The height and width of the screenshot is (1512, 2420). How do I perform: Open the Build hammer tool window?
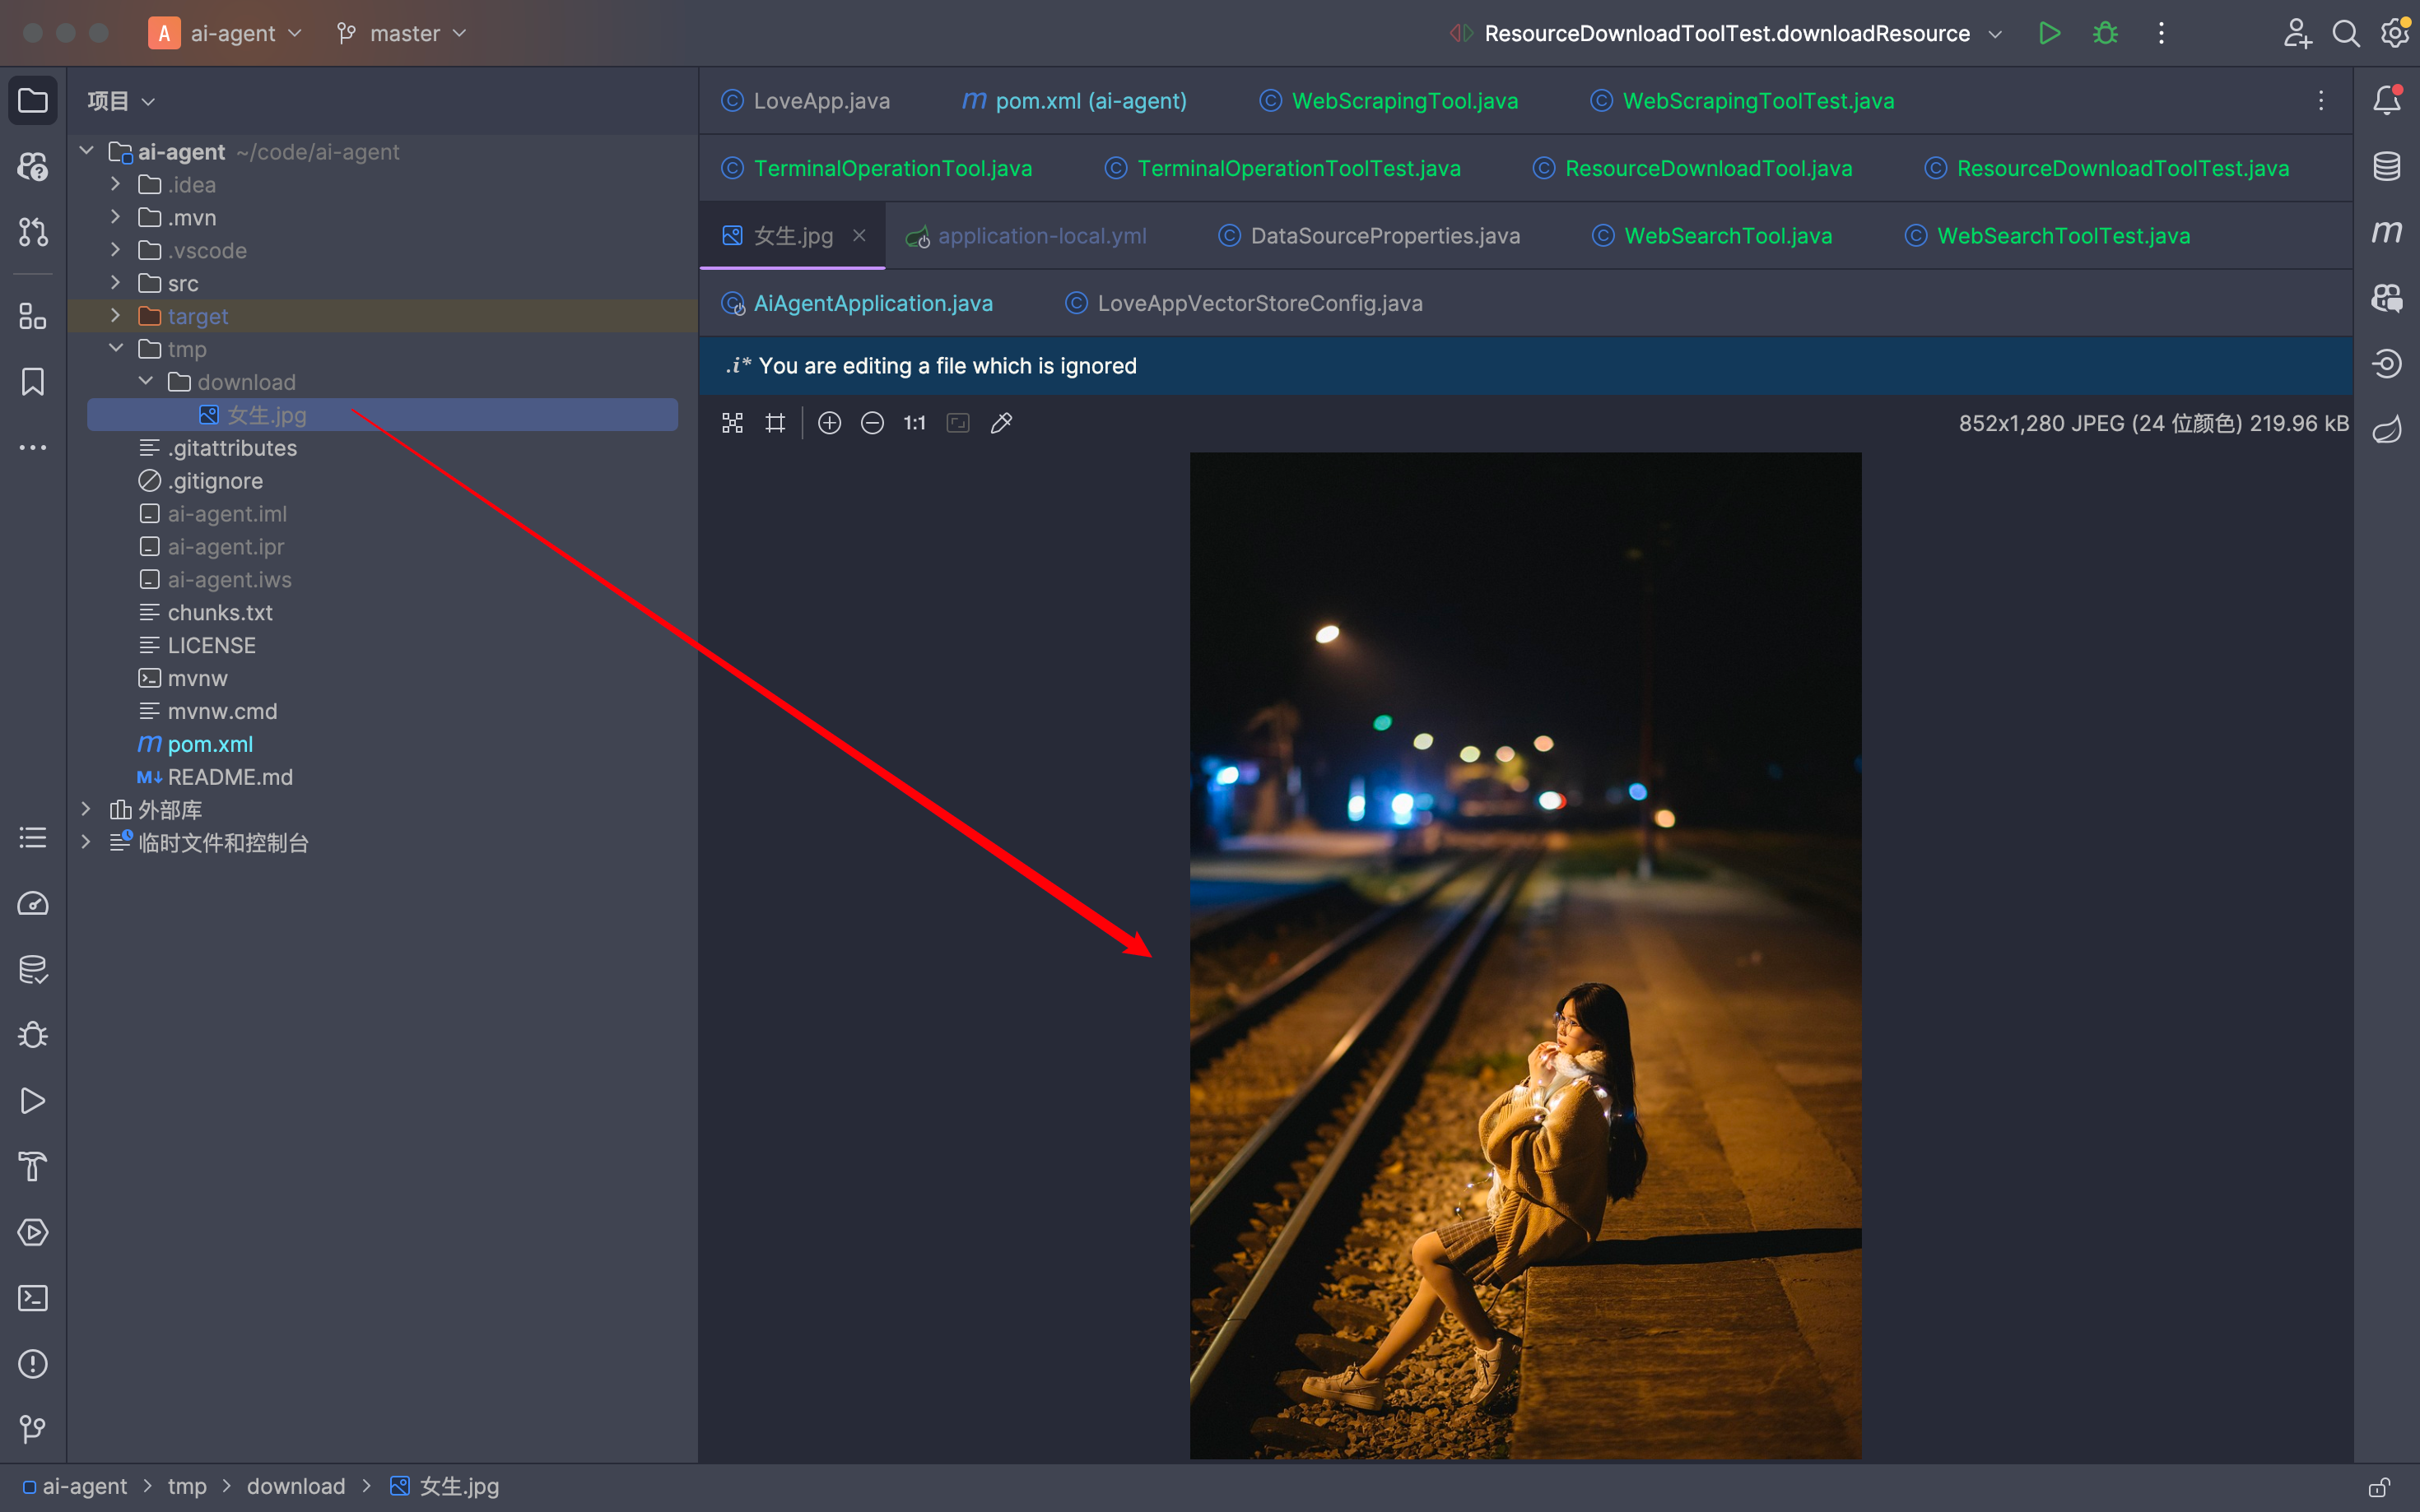33,1166
